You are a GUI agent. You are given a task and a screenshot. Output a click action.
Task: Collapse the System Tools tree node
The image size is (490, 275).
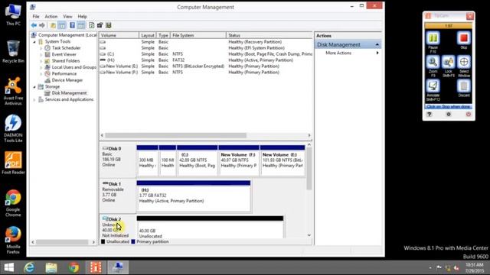point(34,41)
